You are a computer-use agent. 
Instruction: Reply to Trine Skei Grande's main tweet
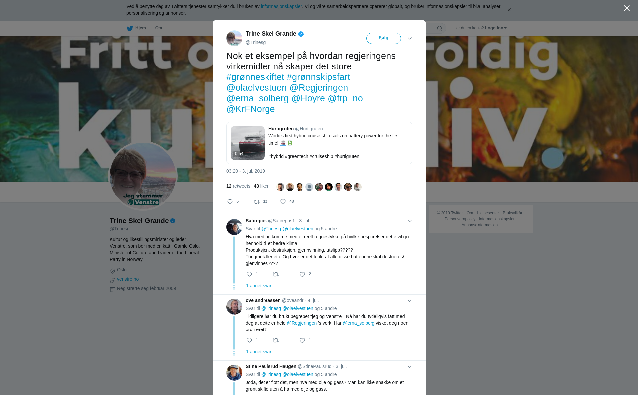pyautogui.click(x=230, y=202)
